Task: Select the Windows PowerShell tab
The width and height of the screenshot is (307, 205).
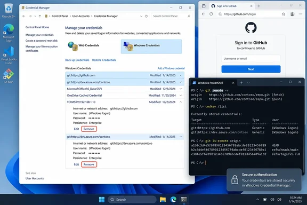Action: click(213, 83)
